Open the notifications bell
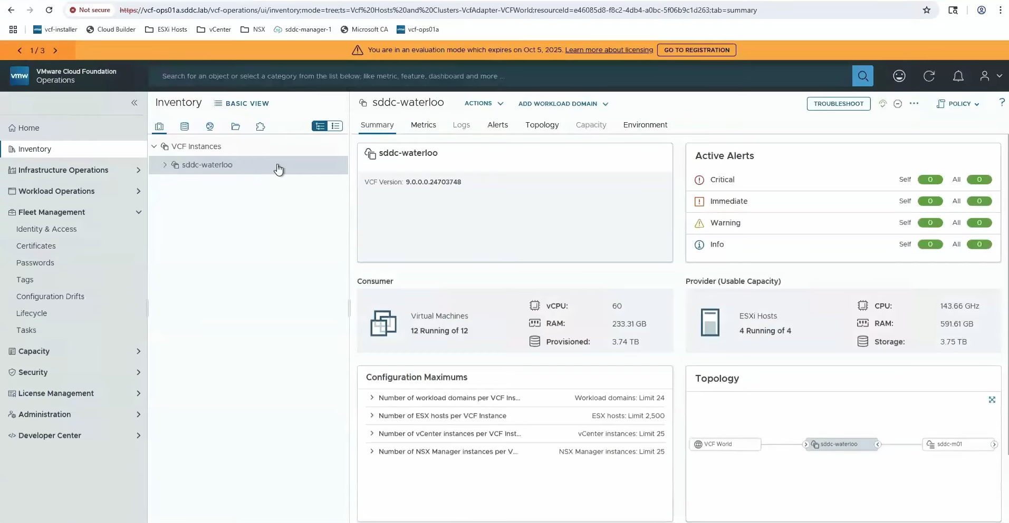 (958, 76)
